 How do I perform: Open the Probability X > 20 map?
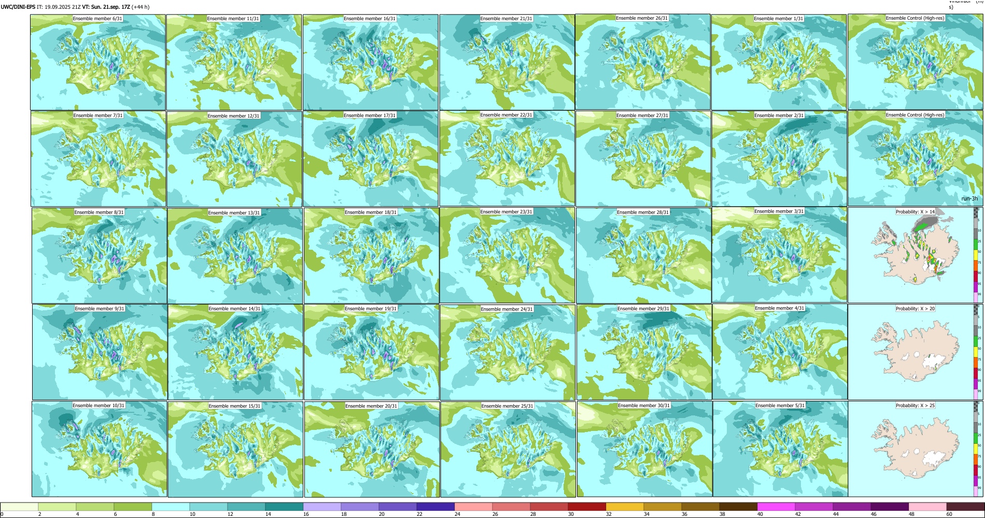tap(915, 352)
